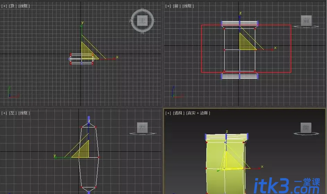Viewport: 327px width, 194px height.
Task: Click the world axis tripod in front viewport corner
Action: [177, 92]
